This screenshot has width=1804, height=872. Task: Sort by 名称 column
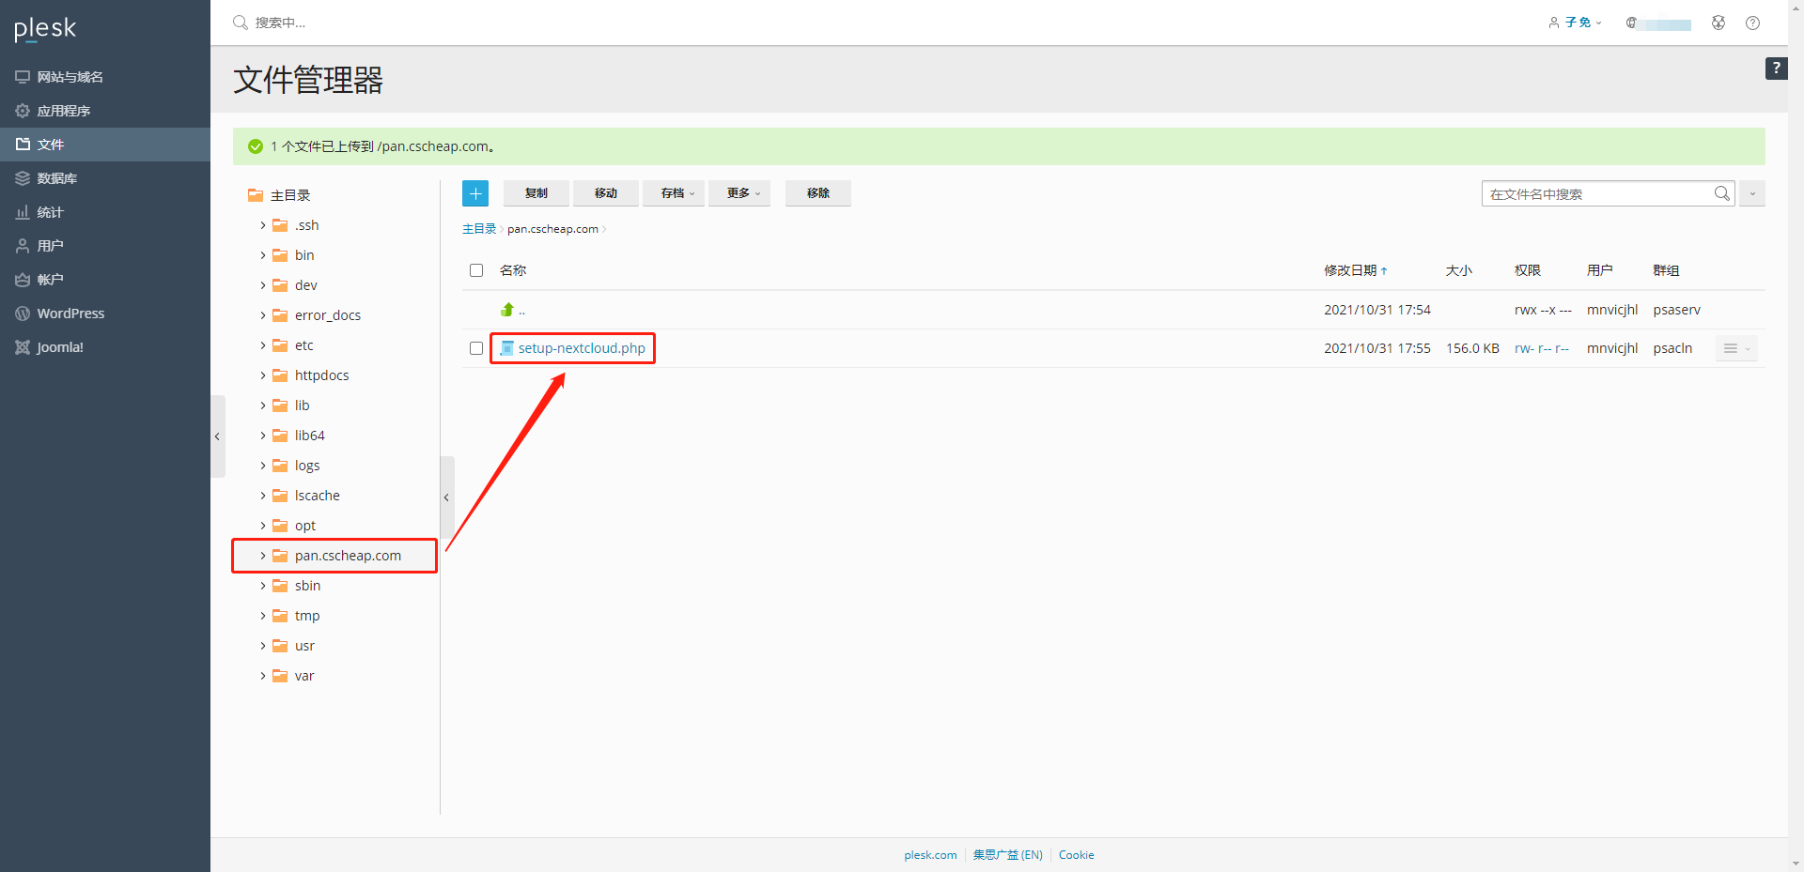pos(513,270)
